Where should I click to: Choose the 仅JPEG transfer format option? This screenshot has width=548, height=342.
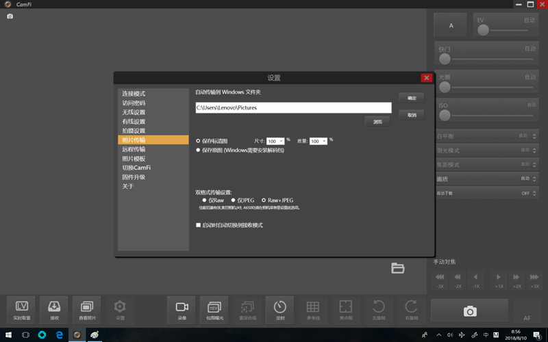tap(234, 200)
